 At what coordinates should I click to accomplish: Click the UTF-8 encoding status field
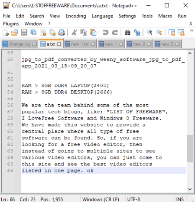[x=133, y=199]
